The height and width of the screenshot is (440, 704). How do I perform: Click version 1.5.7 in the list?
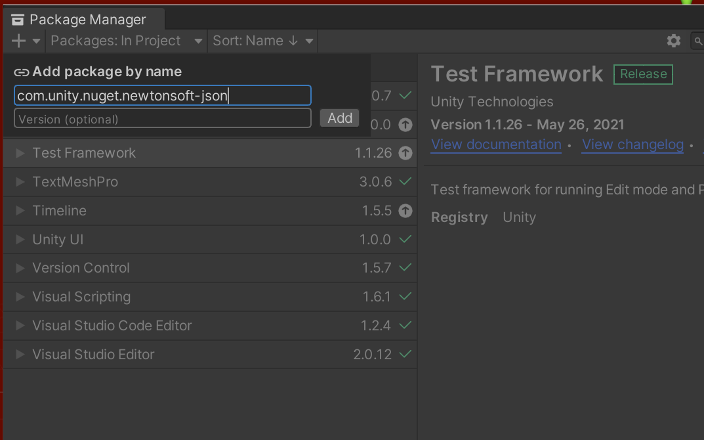click(377, 269)
